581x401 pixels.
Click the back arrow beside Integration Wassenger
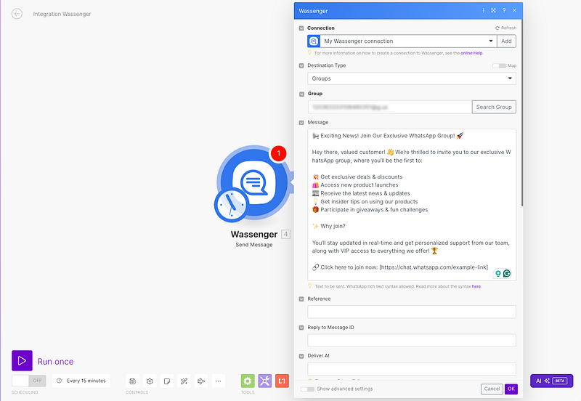click(17, 14)
